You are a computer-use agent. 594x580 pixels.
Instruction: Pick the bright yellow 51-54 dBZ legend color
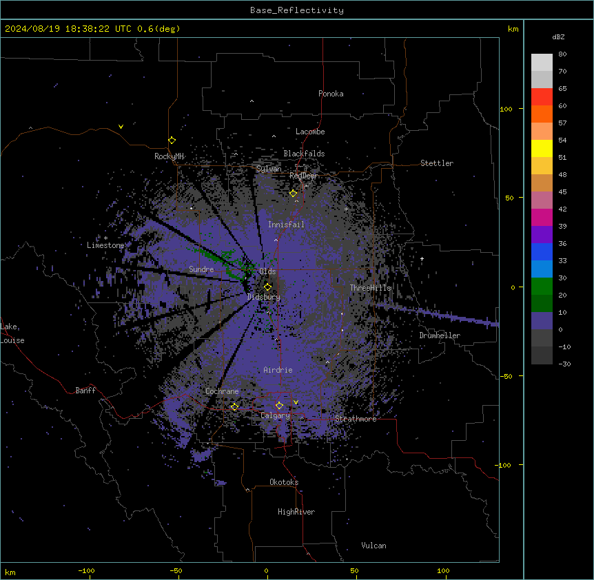[542, 148]
